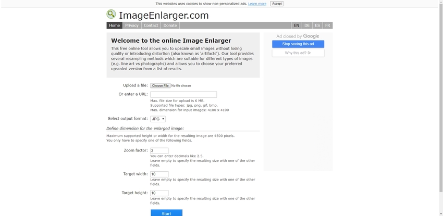
Task: Open the Home menu tab
Action: (x=115, y=26)
